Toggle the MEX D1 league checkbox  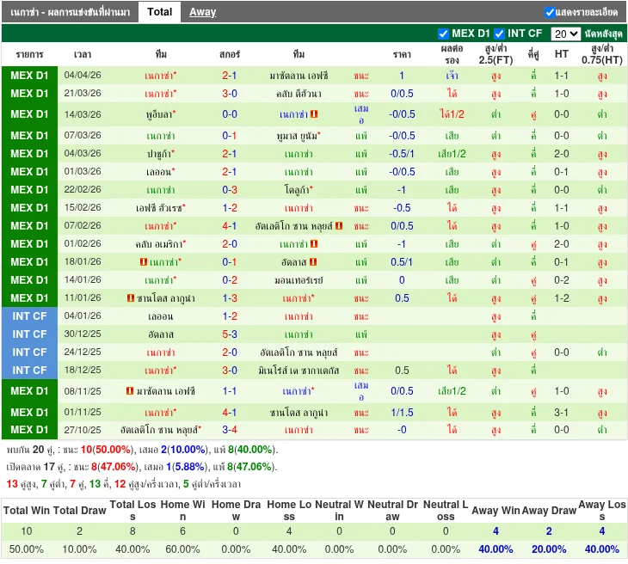(444, 34)
